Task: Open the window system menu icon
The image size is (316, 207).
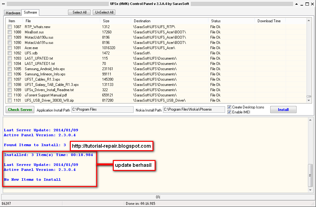Action: point(3,4)
